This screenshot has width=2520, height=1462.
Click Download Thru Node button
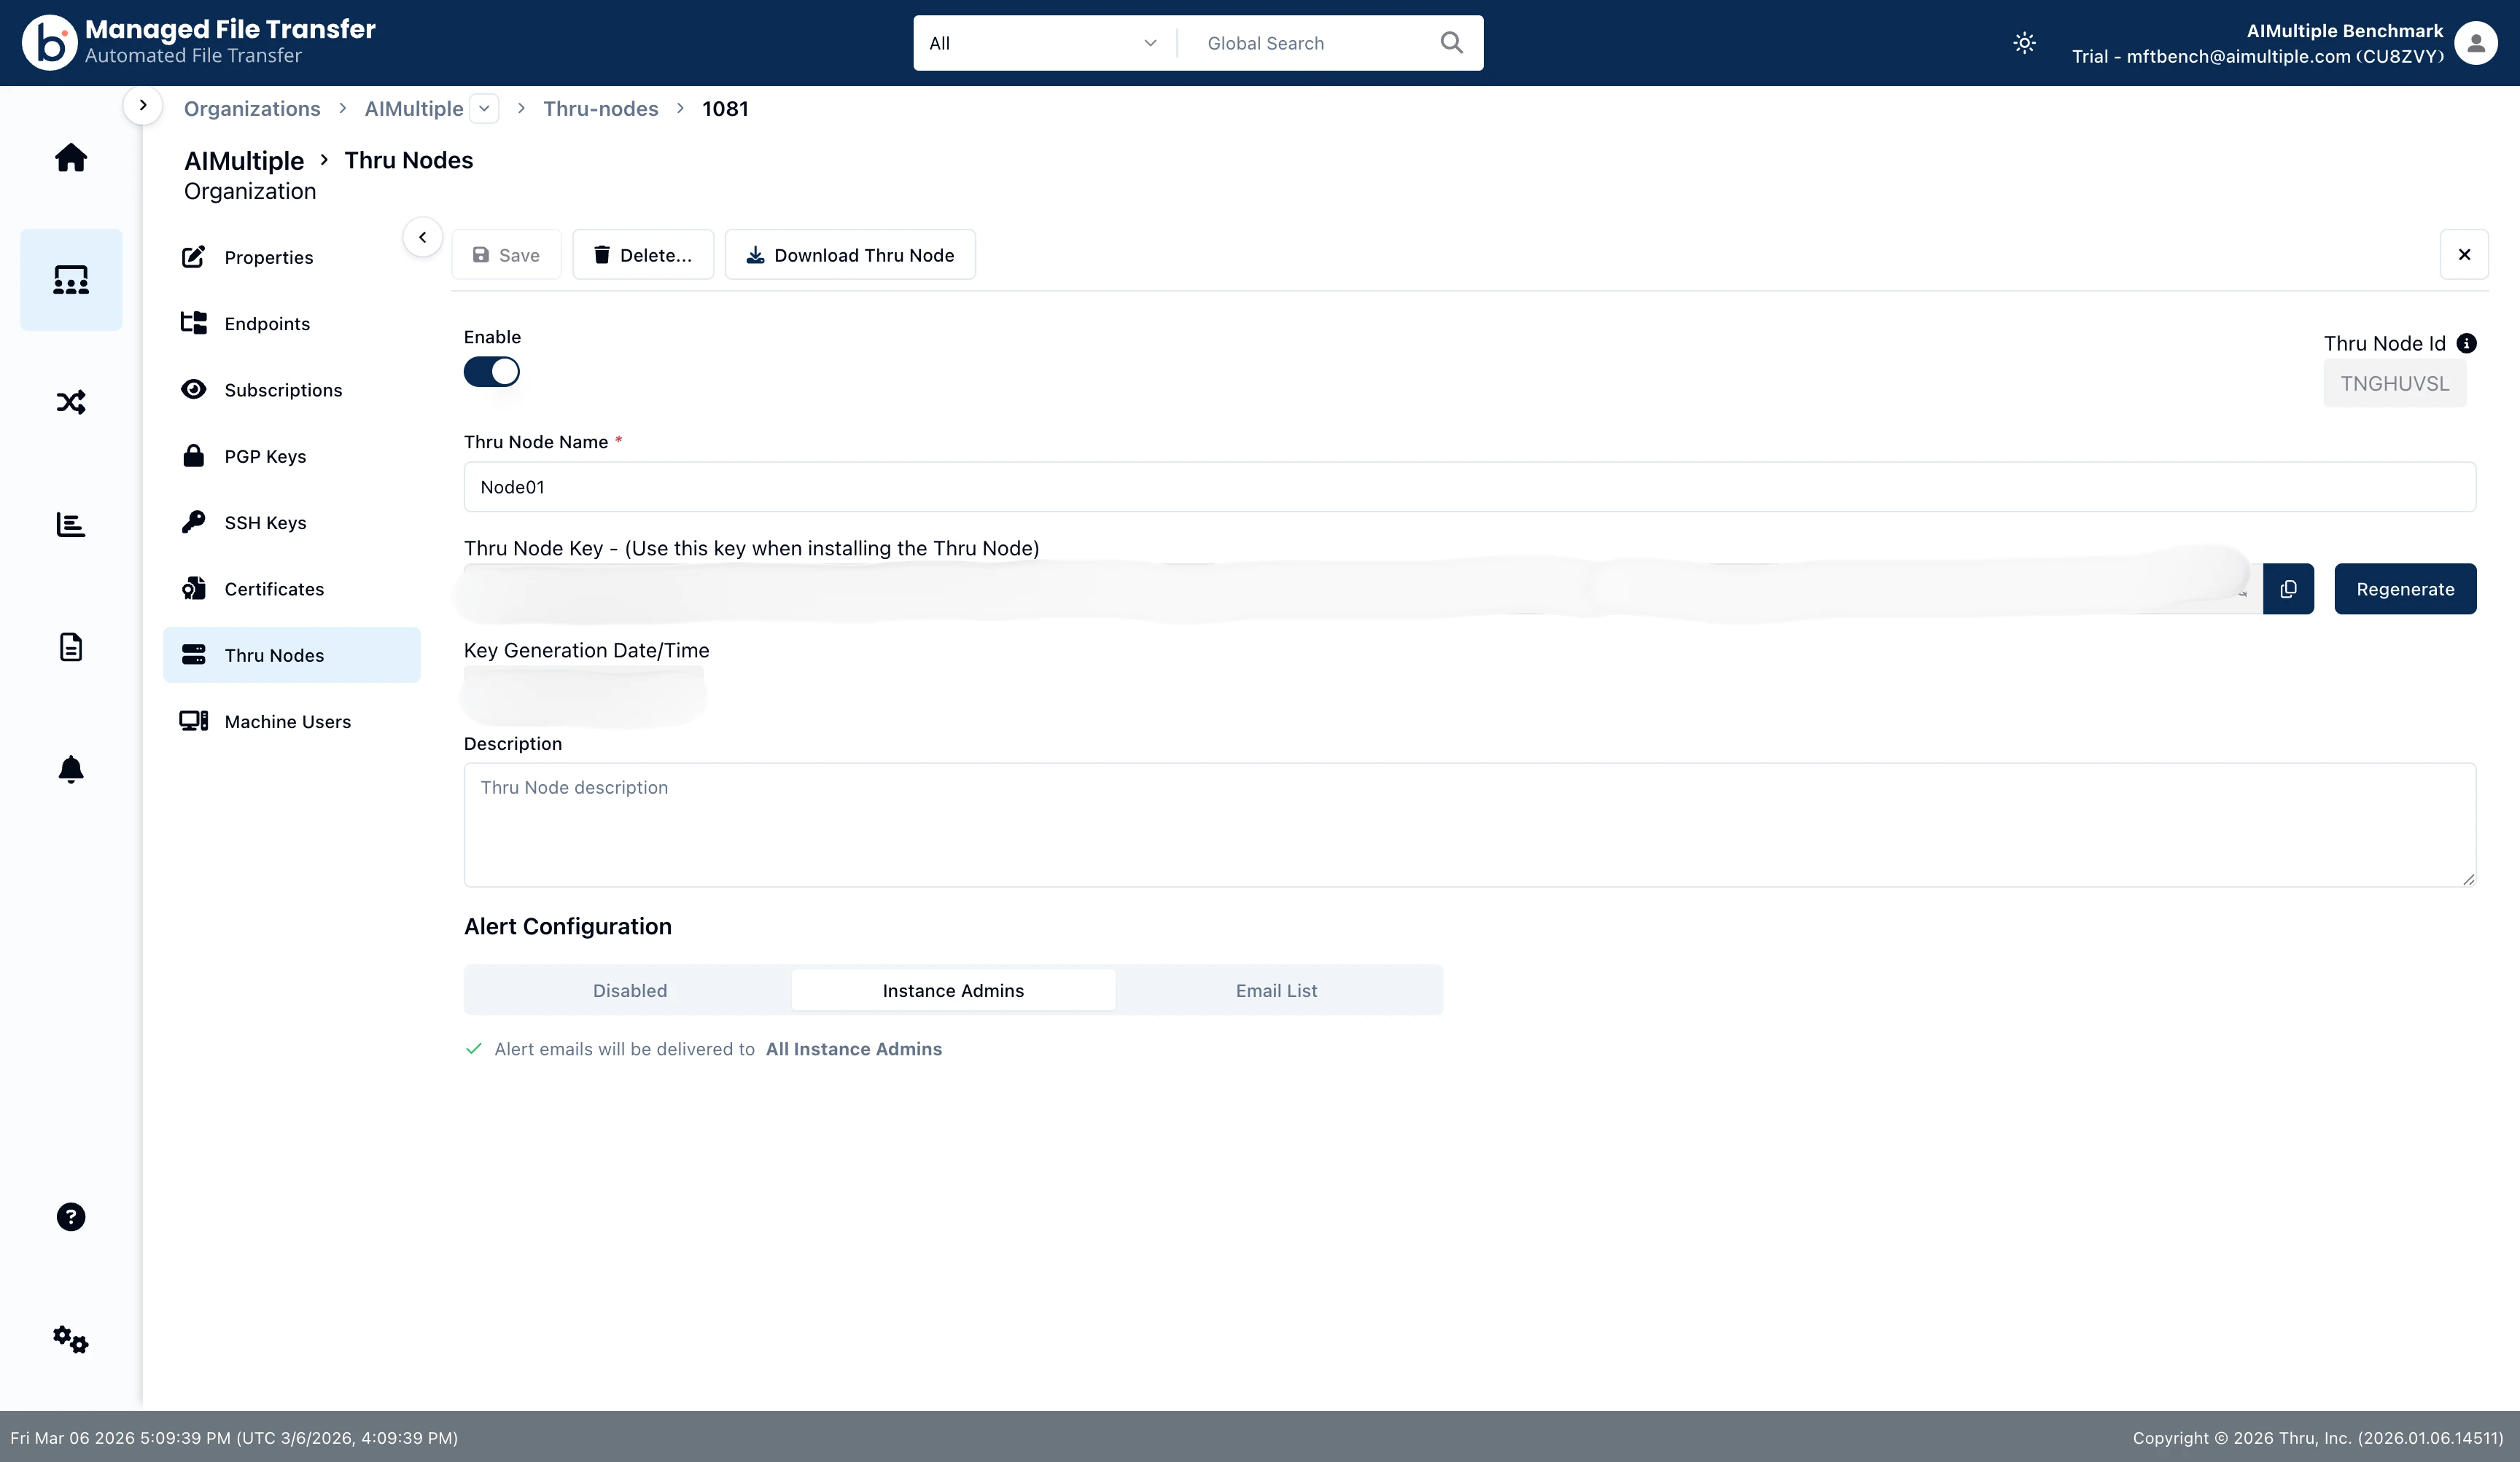(x=850, y=255)
